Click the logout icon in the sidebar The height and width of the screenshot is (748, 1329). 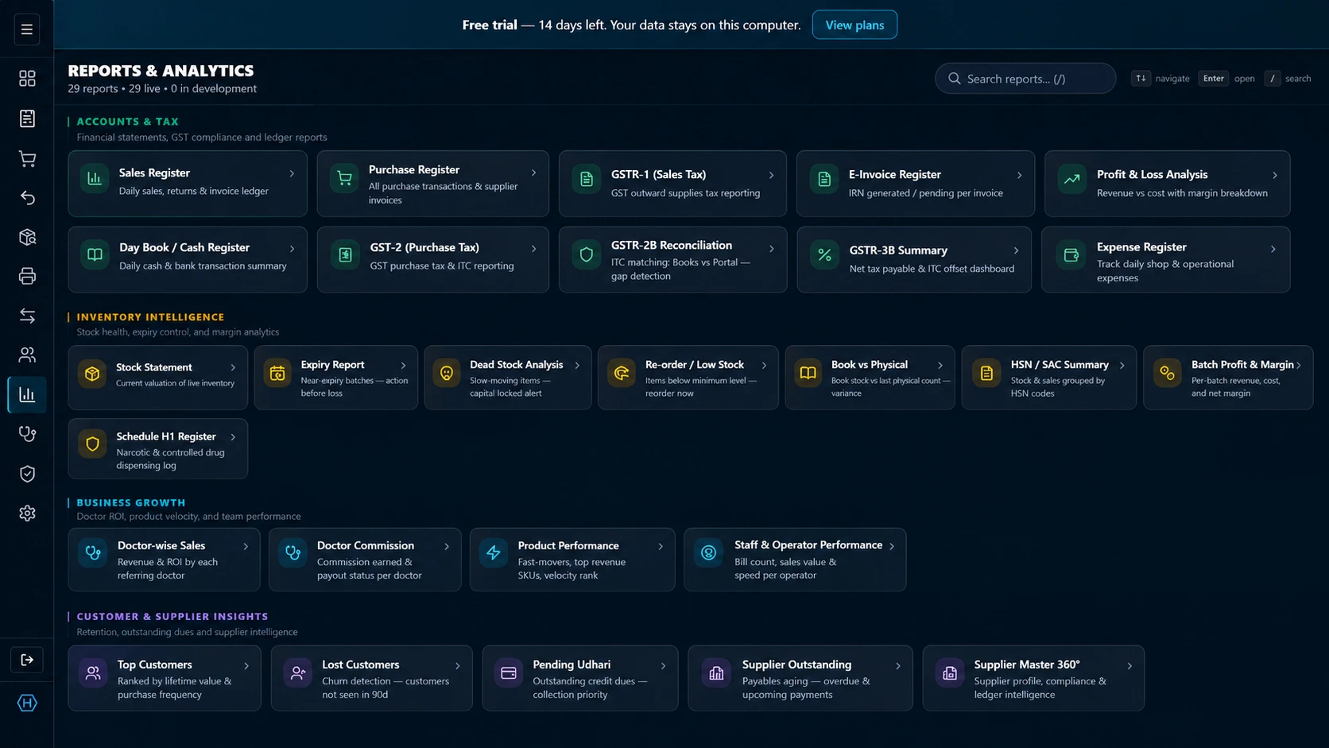pyautogui.click(x=27, y=660)
